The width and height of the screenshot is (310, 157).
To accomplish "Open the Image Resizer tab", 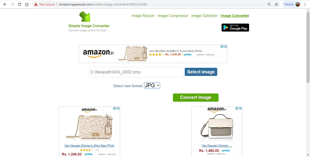I will 143,16.
